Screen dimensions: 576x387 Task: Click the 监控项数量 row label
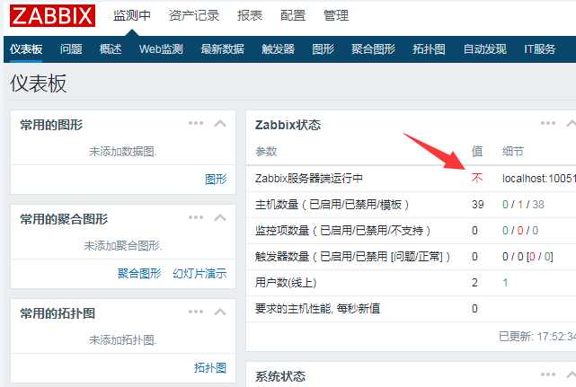tap(343, 231)
